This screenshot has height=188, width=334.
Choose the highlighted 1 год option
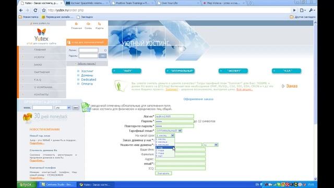165,147
